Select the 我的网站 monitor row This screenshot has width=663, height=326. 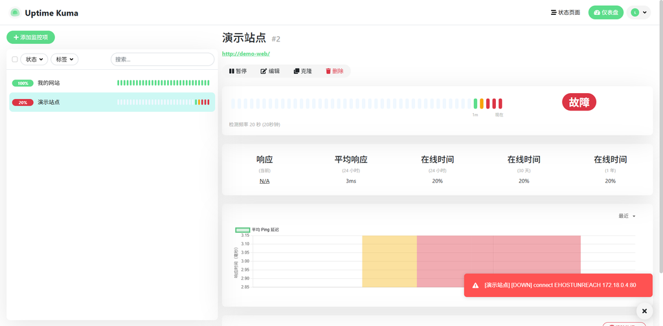coord(112,83)
